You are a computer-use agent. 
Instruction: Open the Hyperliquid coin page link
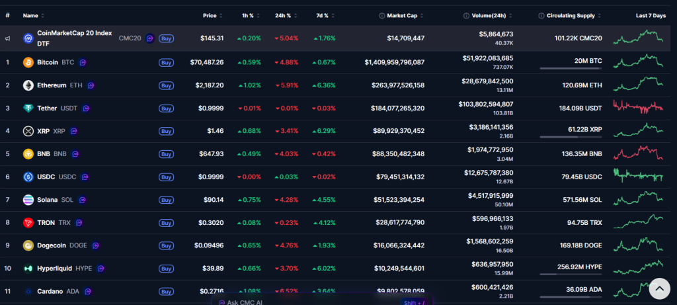[56, 269]
